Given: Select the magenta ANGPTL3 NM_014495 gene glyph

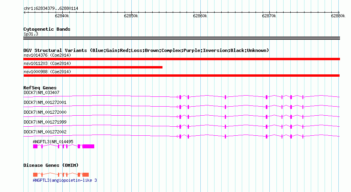Looking at the screenshot, I should coord(63,146).
